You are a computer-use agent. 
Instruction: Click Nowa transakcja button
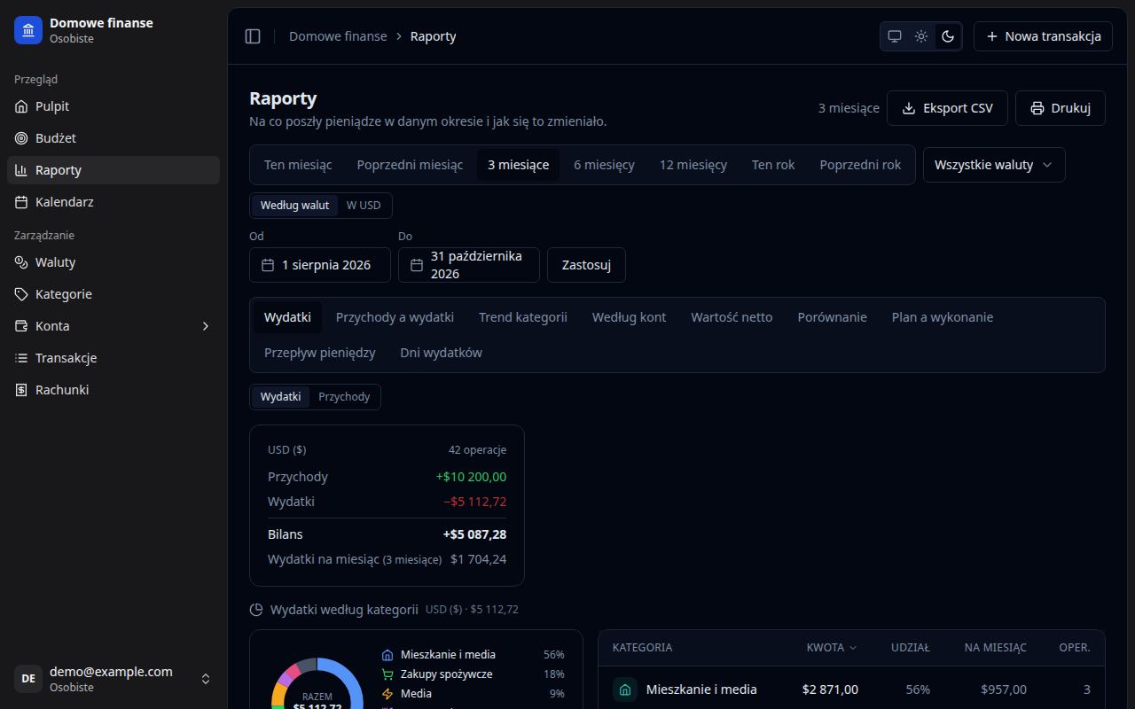pos(1043,36)
